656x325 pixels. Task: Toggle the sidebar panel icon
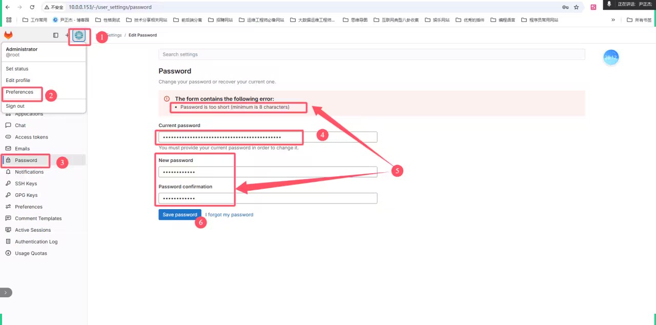click(56, 35)
